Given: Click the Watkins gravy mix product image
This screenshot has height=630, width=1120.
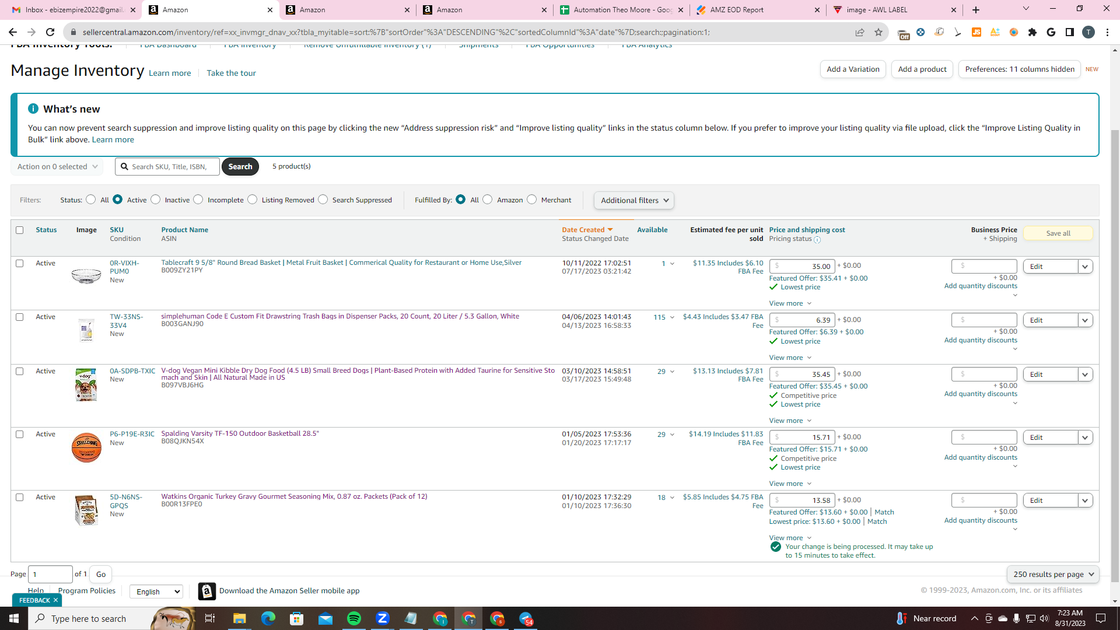Looking at the screenshot, I should pos(86,510).
